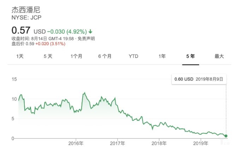Open the 最大 range tab
The width and height of the screenshot is (233, 153).
pos(219,56)
